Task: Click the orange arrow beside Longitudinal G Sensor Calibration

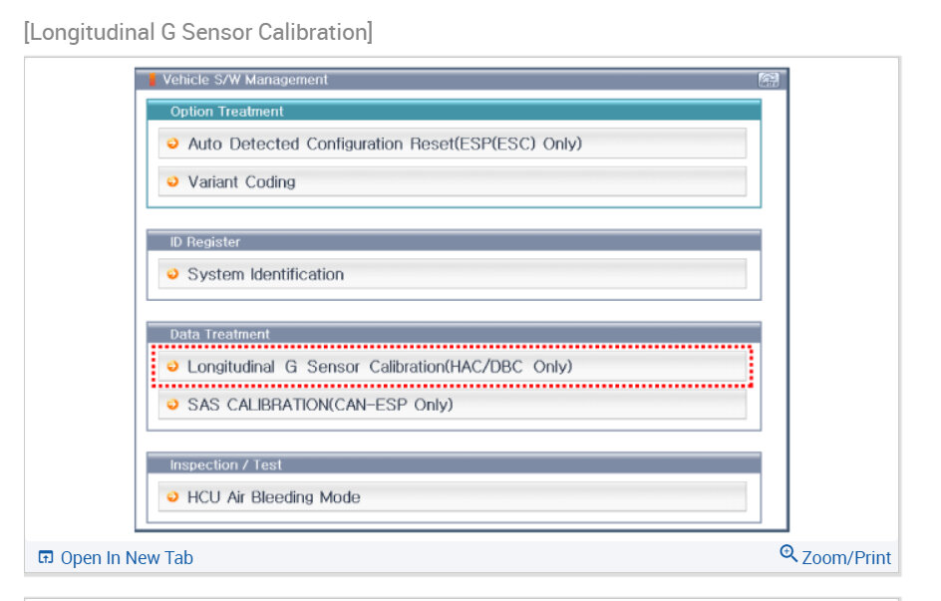Action: (173, 367)
